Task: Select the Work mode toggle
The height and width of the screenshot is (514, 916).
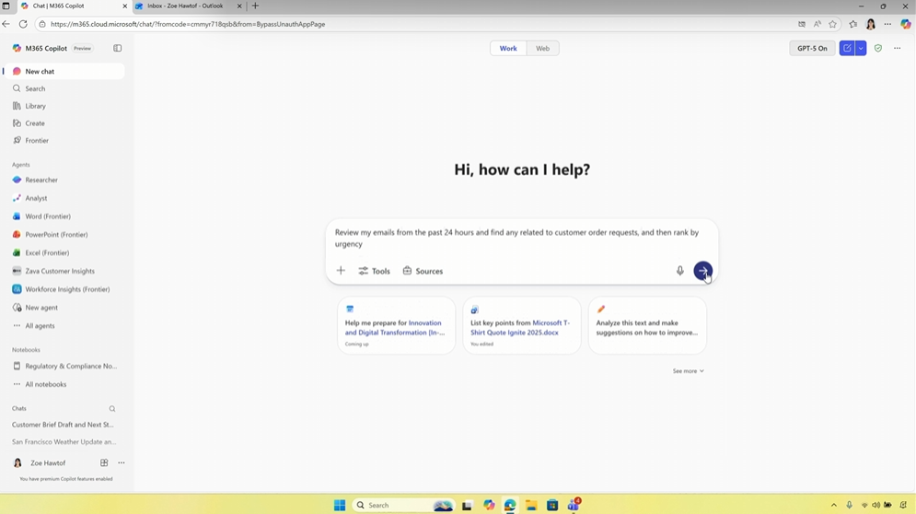Action: pos(508,48)
